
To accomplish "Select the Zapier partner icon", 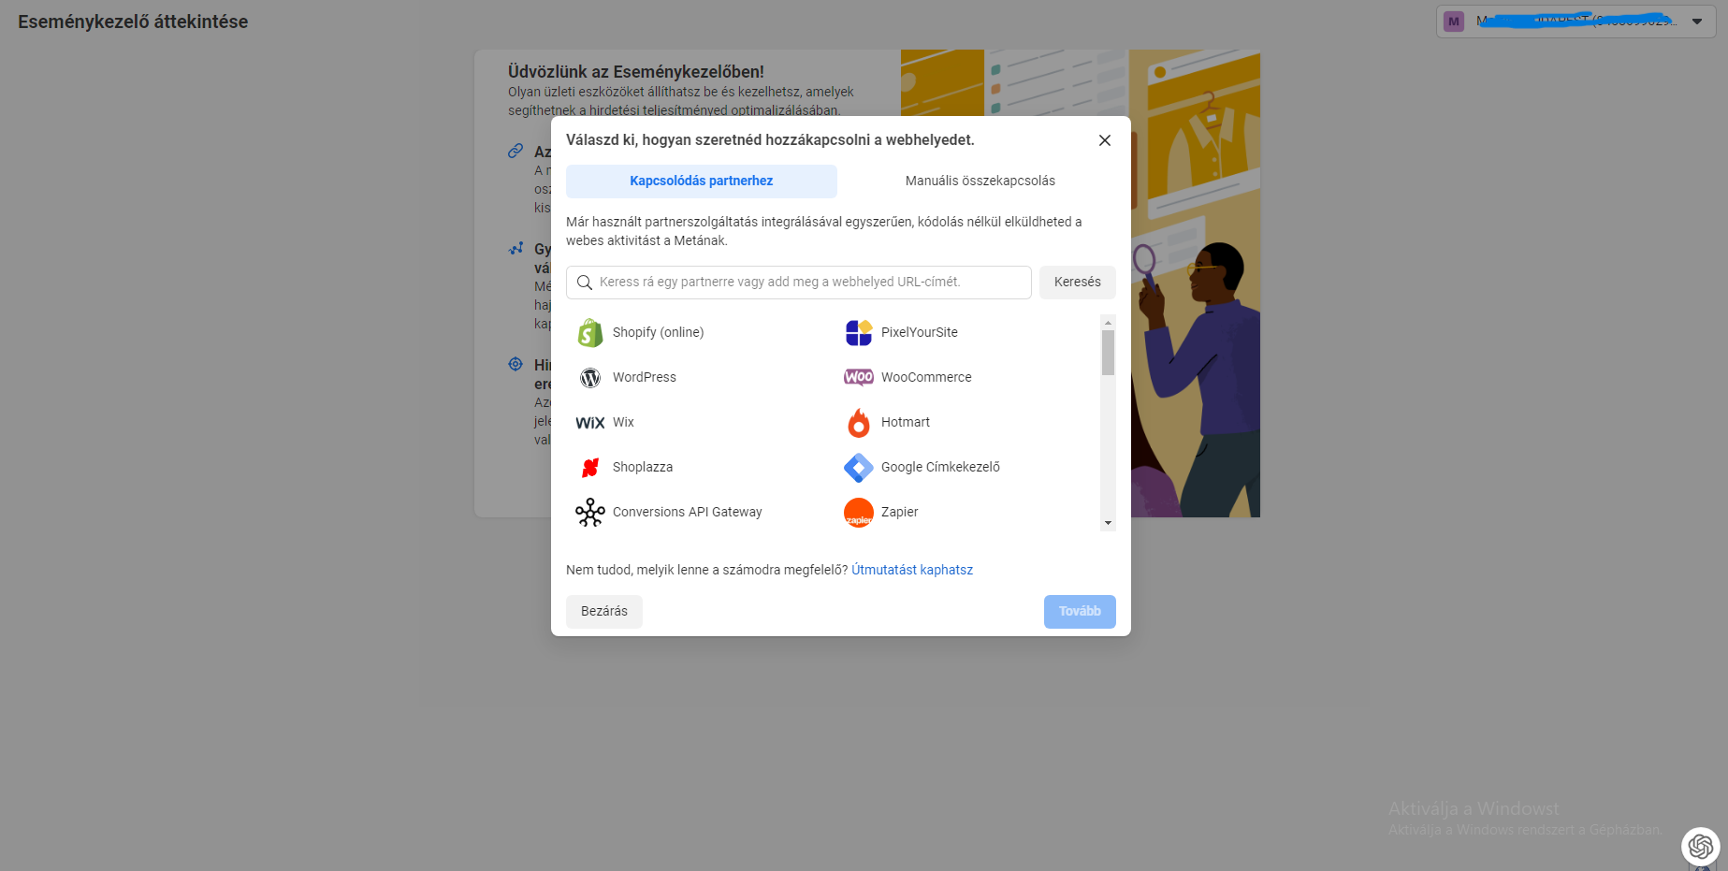I will pyautogui.click(x=859, y=512).
